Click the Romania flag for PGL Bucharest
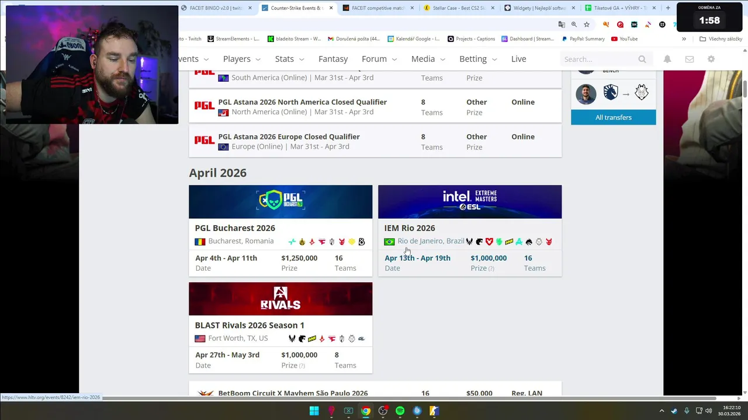 pyautogui.click(x=200, y=242)
